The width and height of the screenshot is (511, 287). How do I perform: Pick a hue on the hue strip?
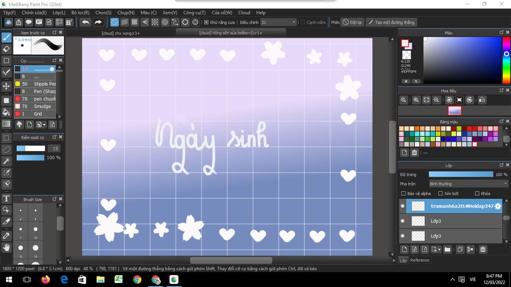tap(506, 60)
